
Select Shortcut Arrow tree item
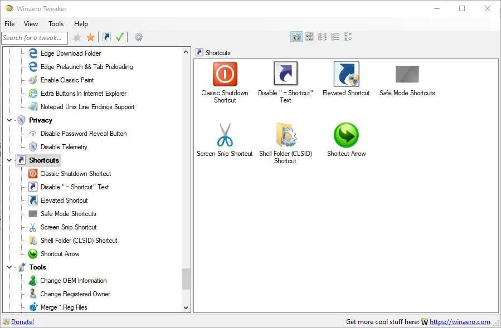[60, 254]
